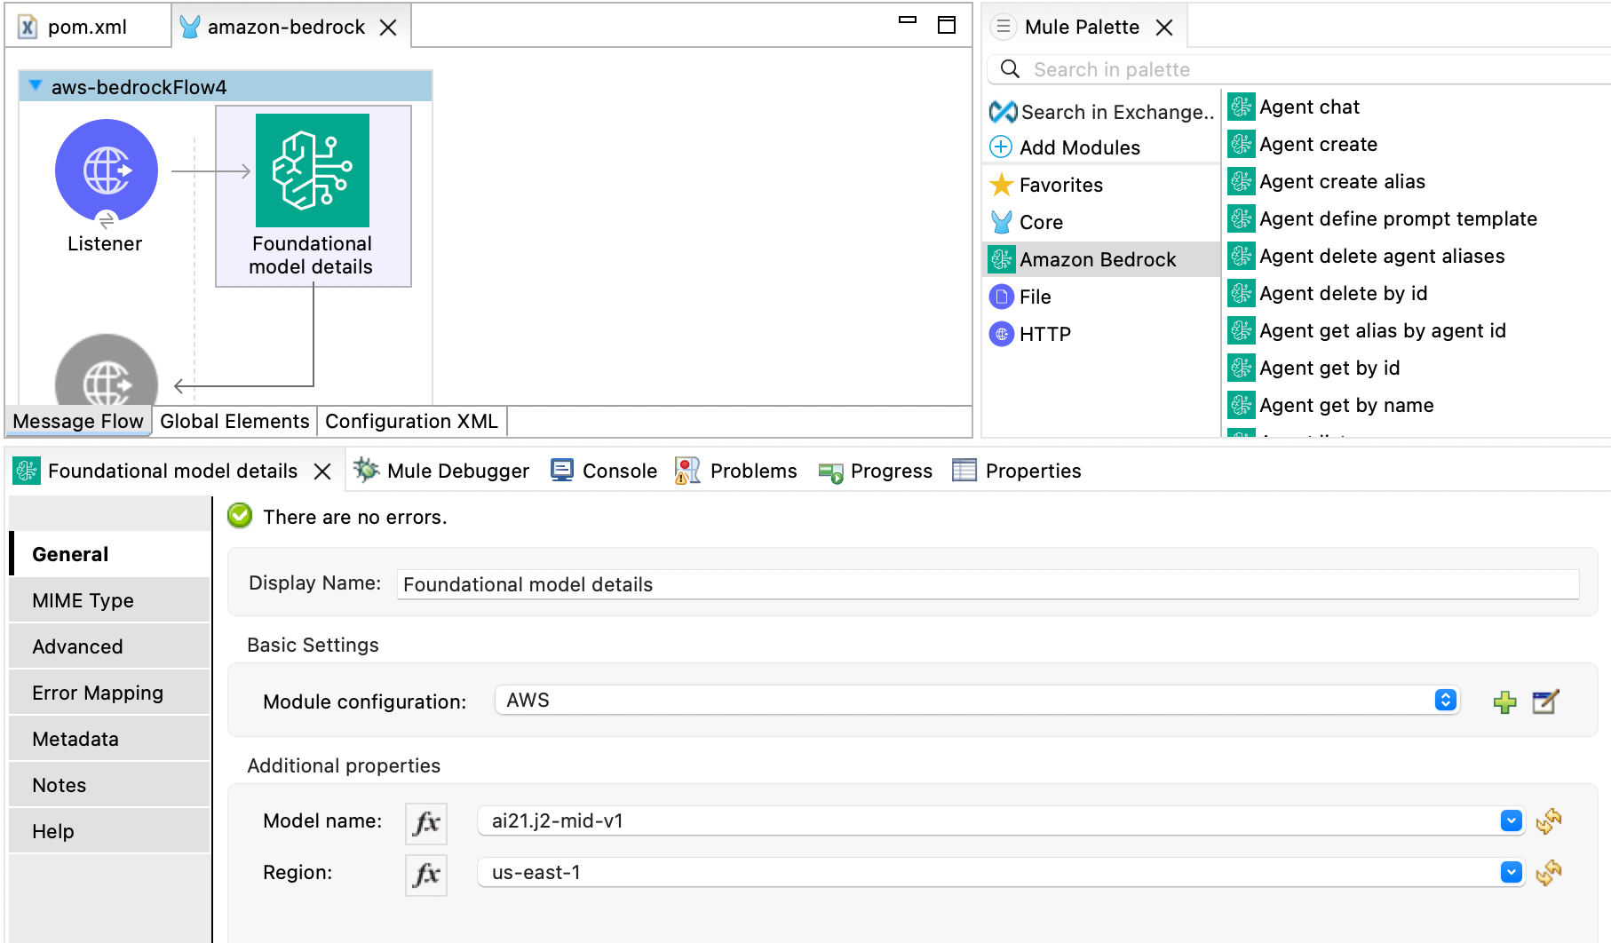The width and height of the screenshot is (1611, 943).
Task: Click Add Modules in the palette
Action: tap(1065, 147)
